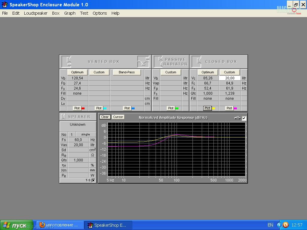This screenshot has height=230, width=307.
Task: Click the Vas value 20,00
Action: [x=78, y=145]
